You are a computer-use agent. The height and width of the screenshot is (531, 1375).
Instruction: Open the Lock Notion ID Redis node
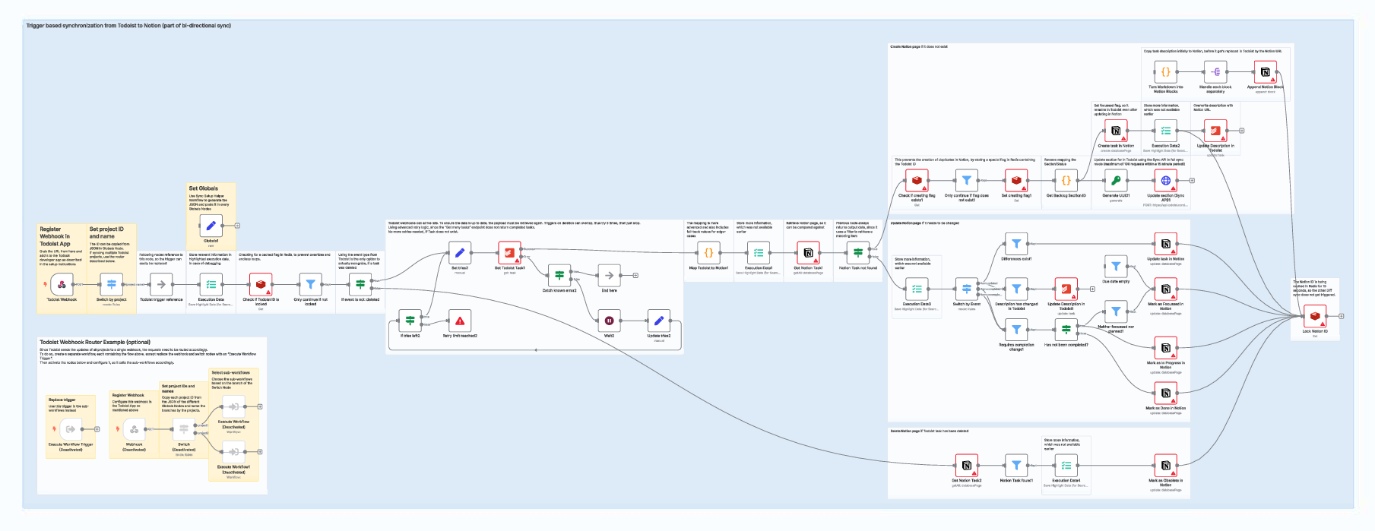click(x=1315, y=316)
